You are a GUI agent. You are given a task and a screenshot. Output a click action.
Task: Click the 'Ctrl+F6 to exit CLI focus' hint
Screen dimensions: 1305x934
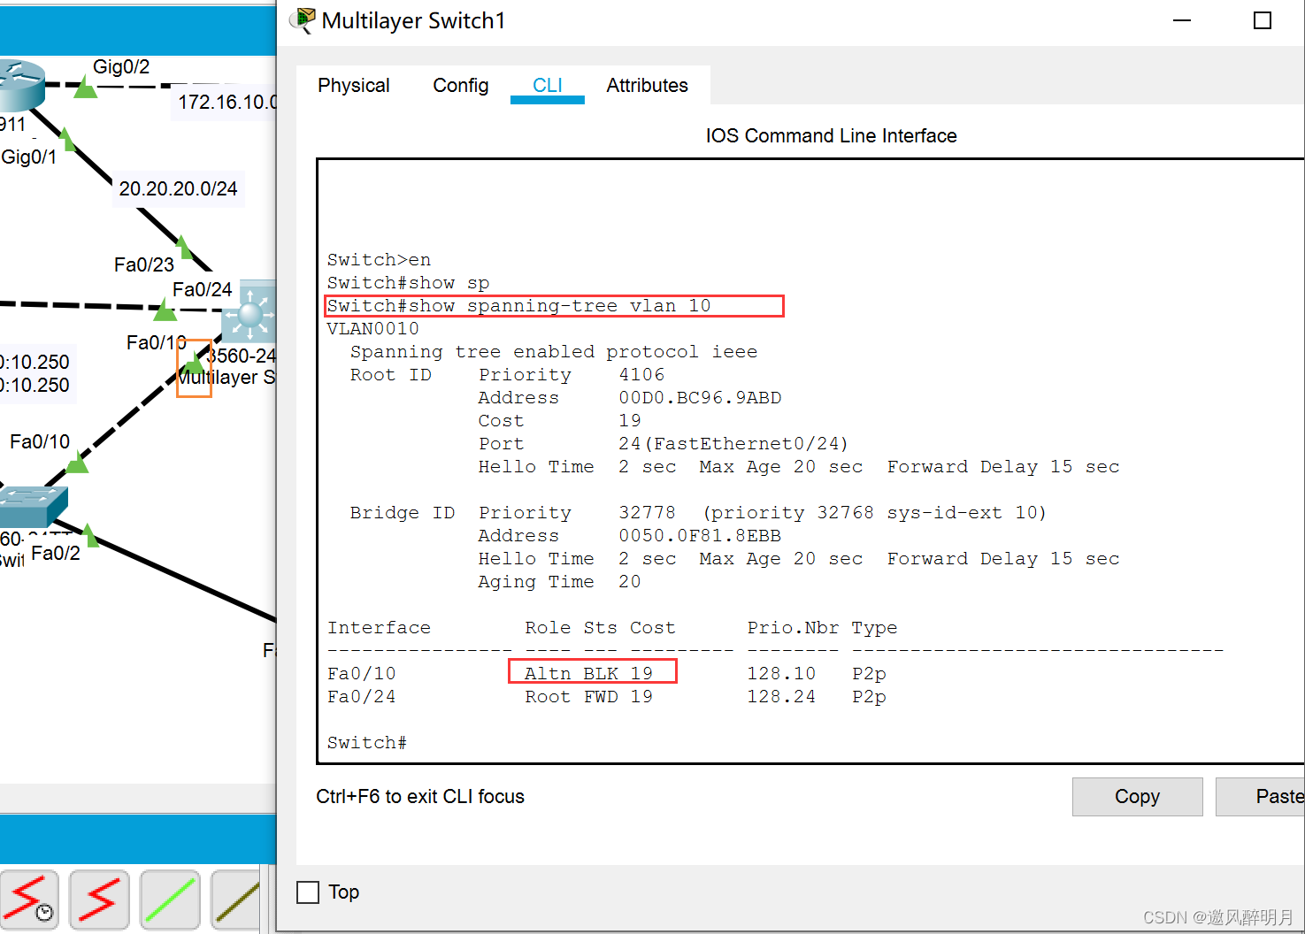pyautogui.click(x=420, y=797)
